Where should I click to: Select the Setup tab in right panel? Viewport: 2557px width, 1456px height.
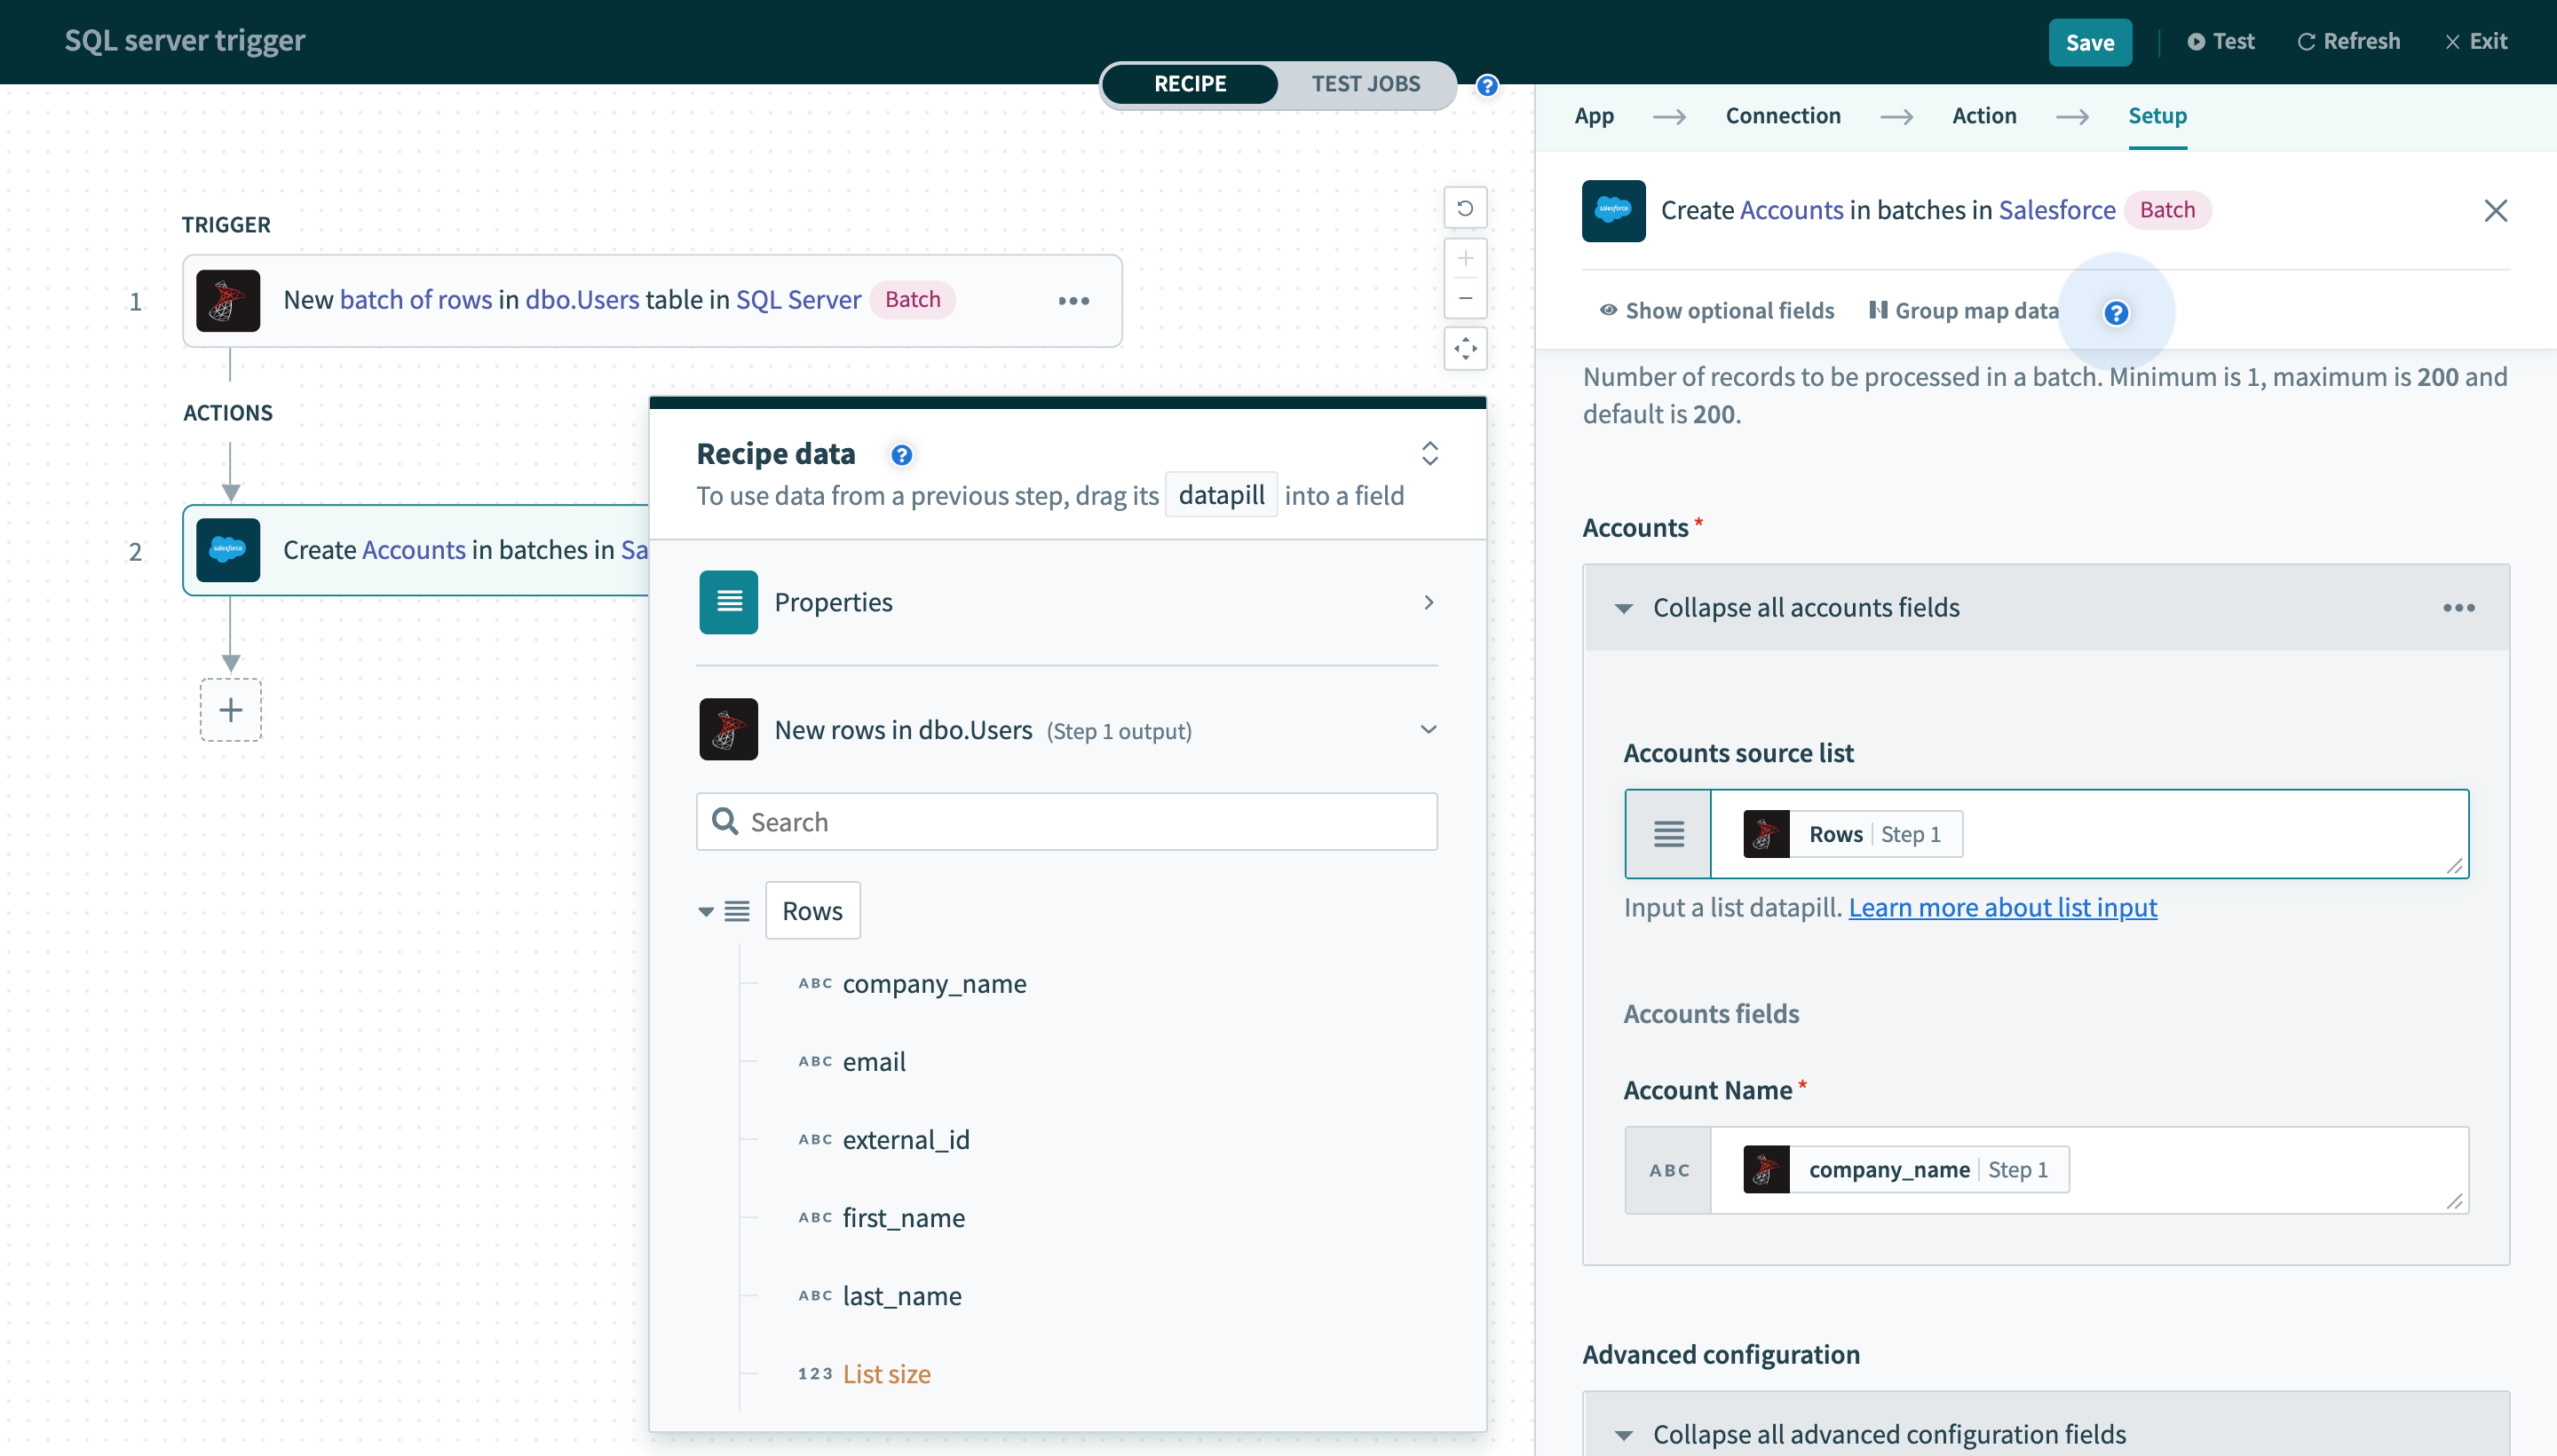tap(2158, 114)
